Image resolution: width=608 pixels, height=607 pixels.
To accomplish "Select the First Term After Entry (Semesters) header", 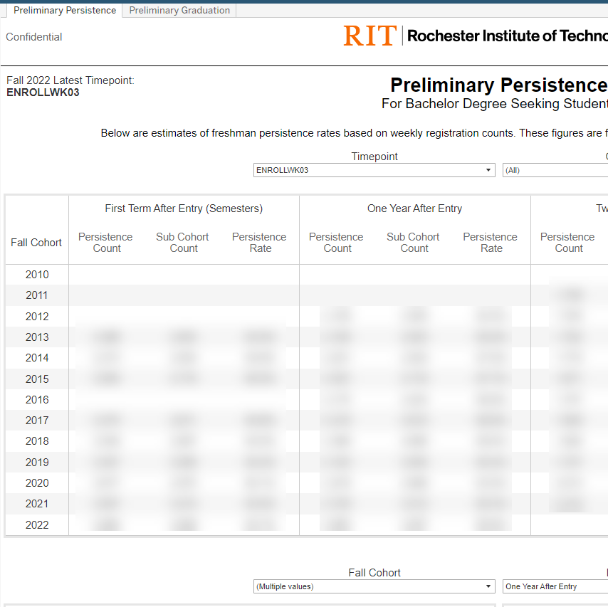I will [184, 209].
